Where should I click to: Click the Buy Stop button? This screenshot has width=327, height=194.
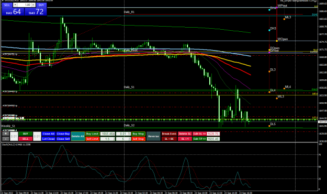[x=138, y=134]
